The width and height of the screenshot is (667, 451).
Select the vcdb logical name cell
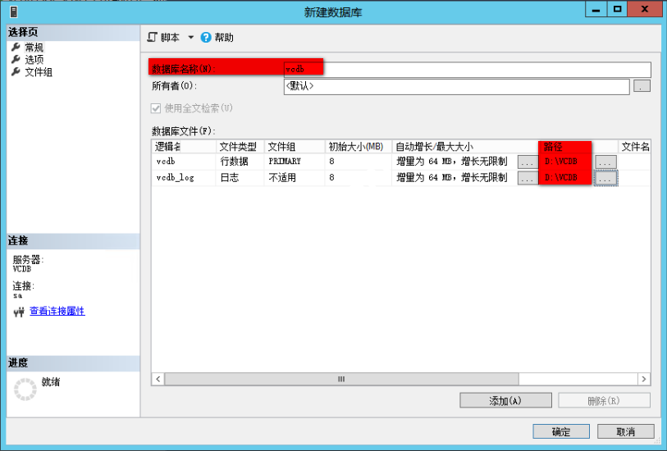[x=184, y=162]
